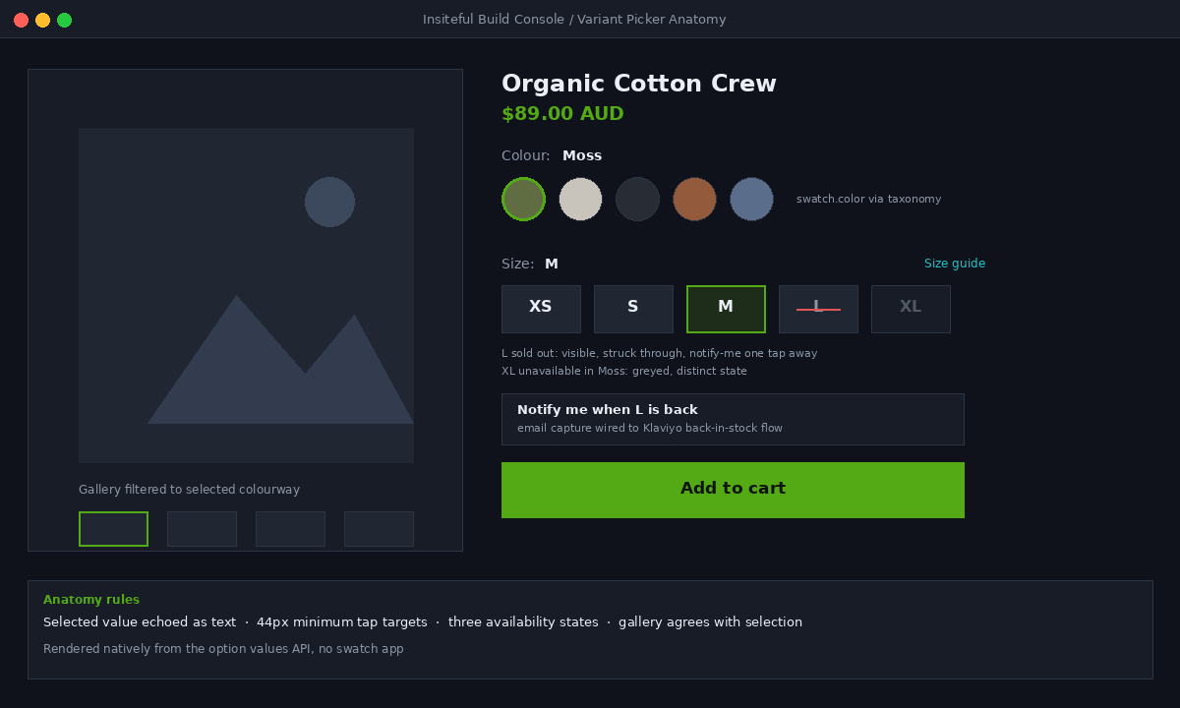1180x708 pixels.
Task: Select the first highlighted gallery thumbnail
Action: click(113, 529)
